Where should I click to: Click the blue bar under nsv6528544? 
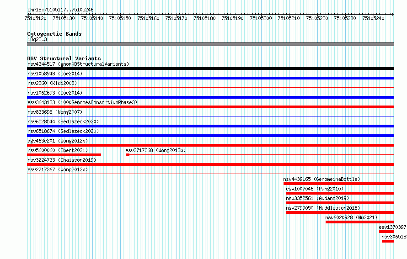pyautogui.click(x=210, y=126)
